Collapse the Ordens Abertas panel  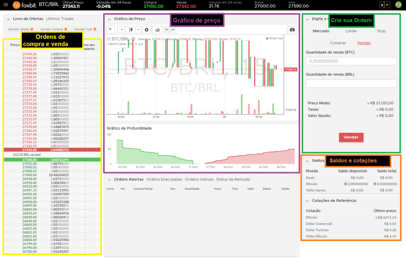(109, 180)
